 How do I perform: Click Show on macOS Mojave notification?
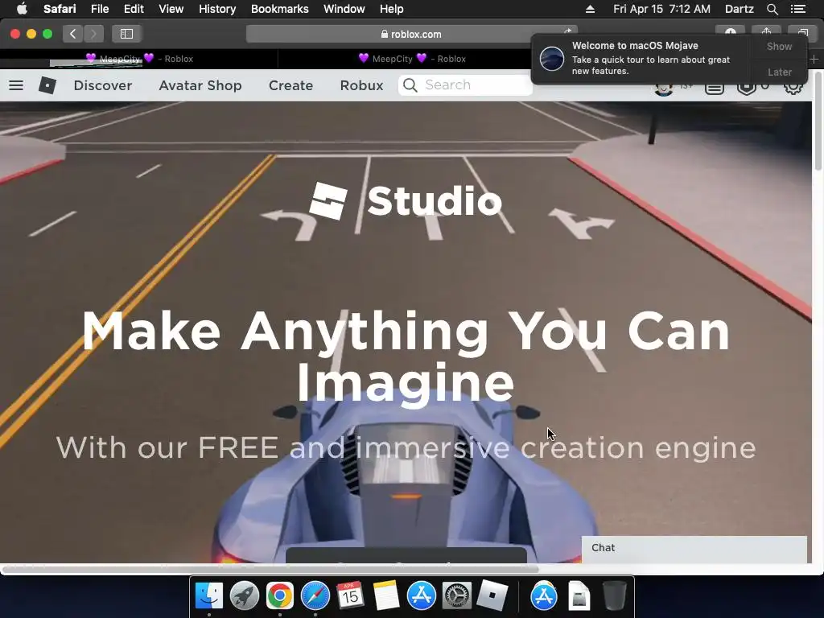click(779, 46)
